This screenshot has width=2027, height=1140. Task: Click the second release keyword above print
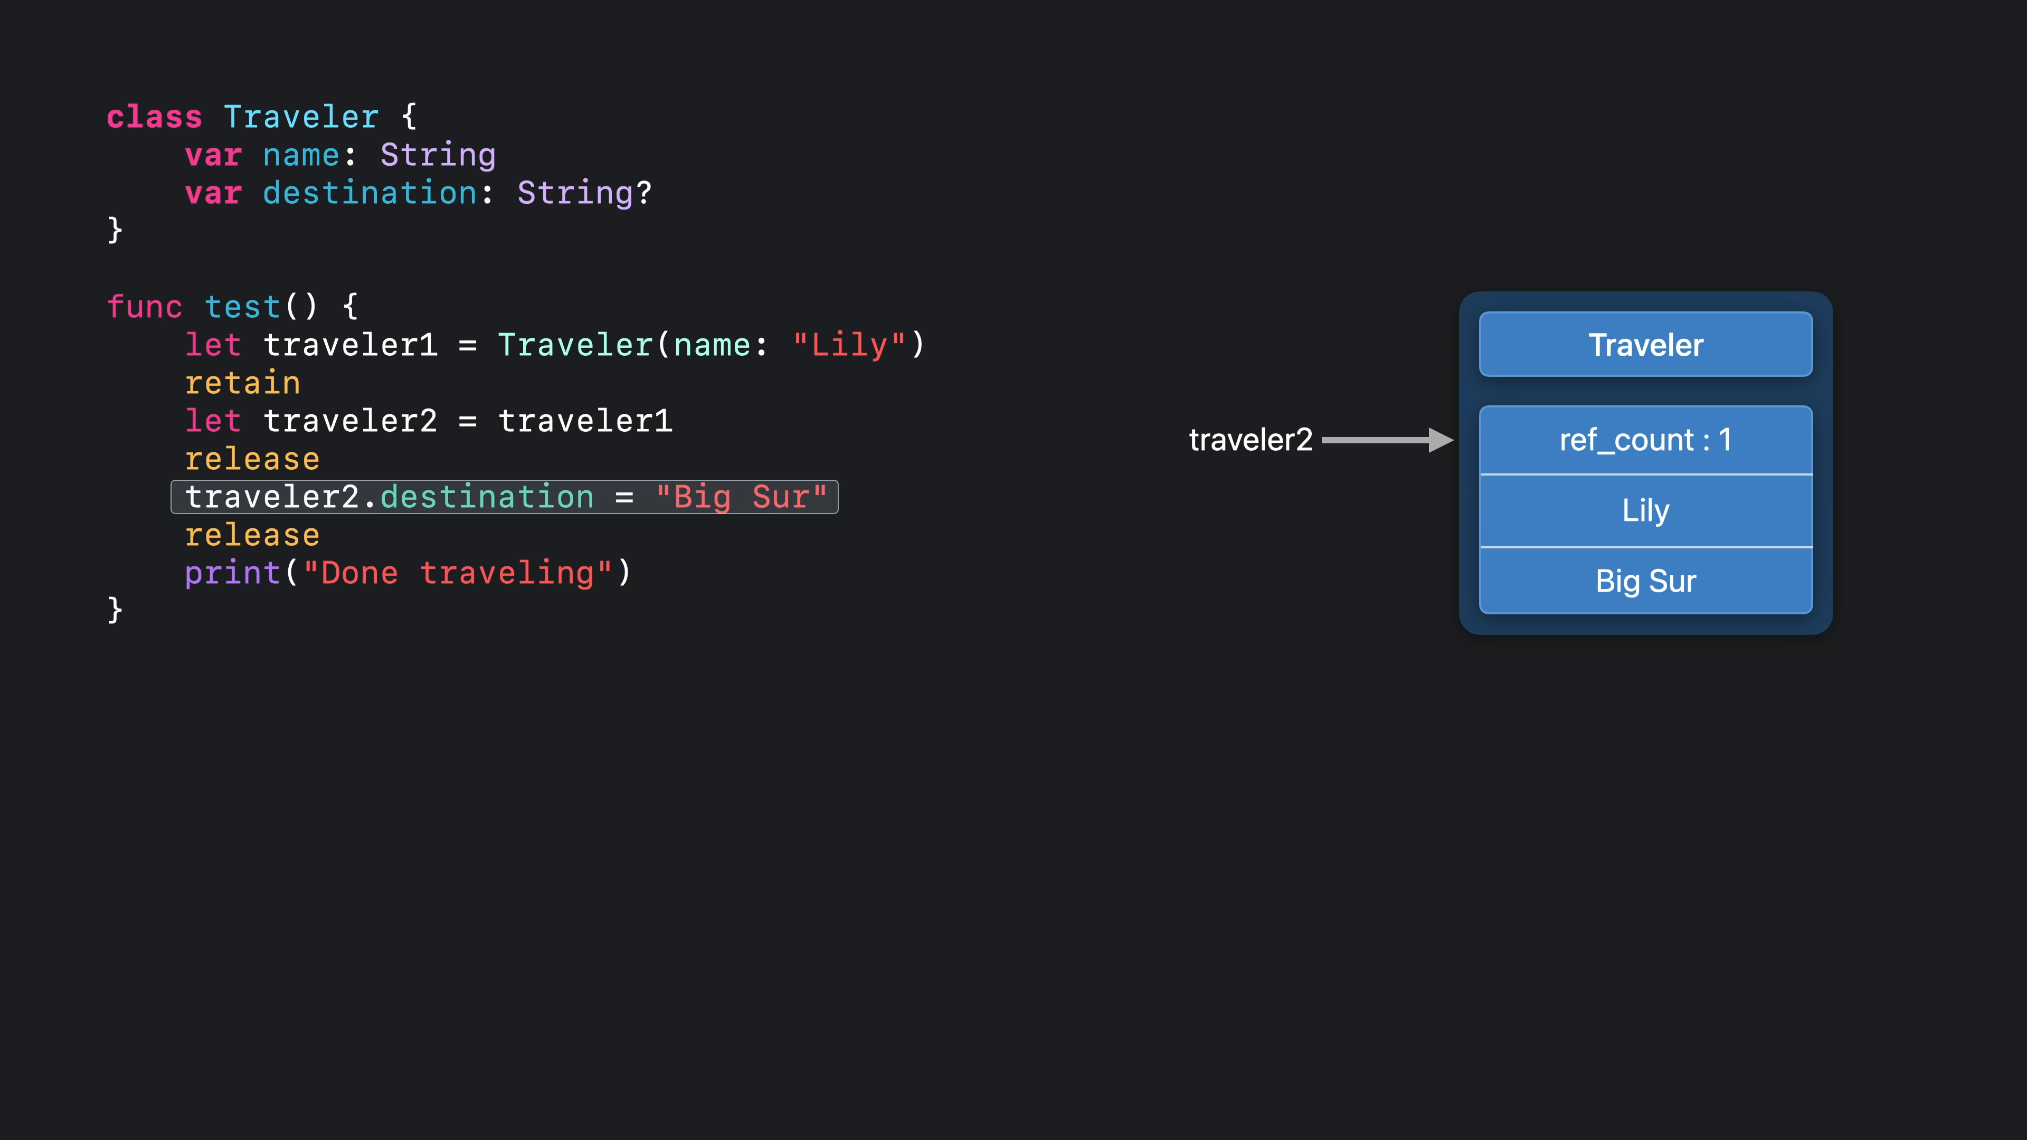(252, 535)
